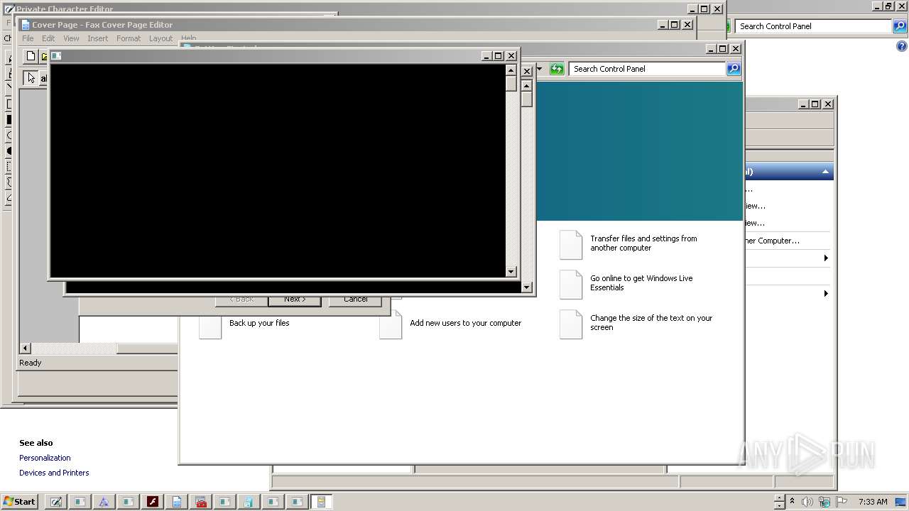Screen dimensions: 909x511
Task: Expand the second submenu arrow in right panel
Action: (825, 293)
